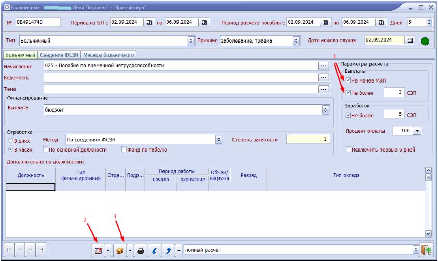
Task: Click the ellipsis button next to Ведомость
Action: (324, 77)
